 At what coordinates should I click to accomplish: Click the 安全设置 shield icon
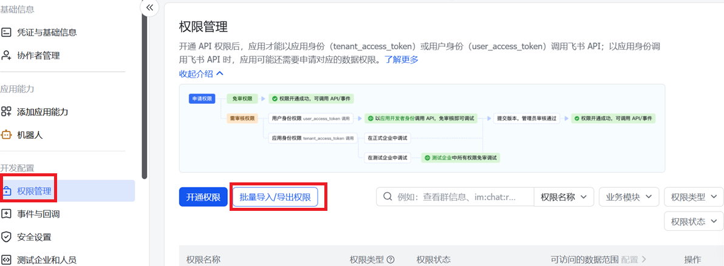click(6, 237)
